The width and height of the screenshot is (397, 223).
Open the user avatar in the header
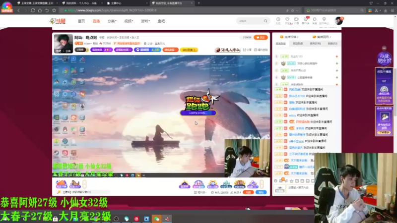tap(338, 21)
